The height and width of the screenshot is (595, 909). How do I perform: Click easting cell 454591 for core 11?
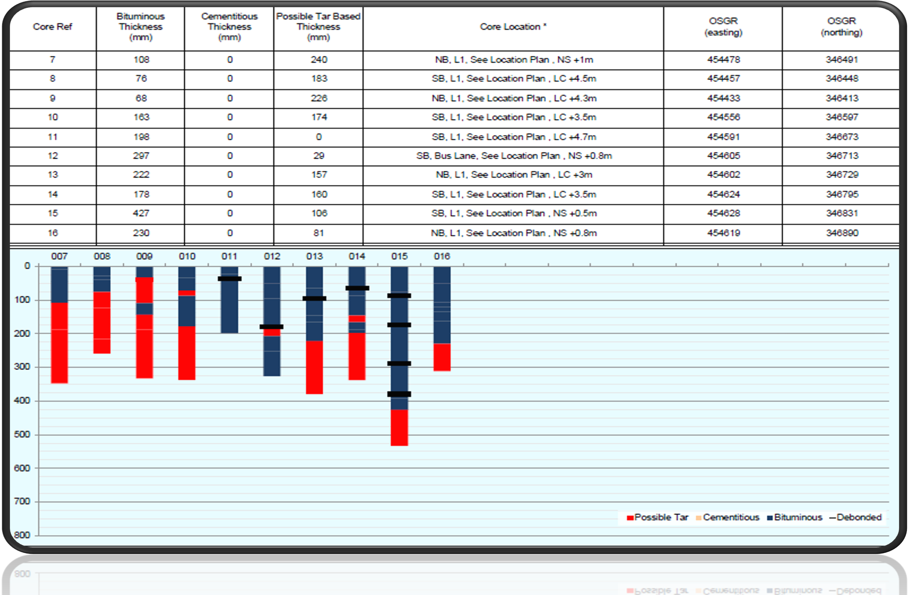[x=723, y=137]
